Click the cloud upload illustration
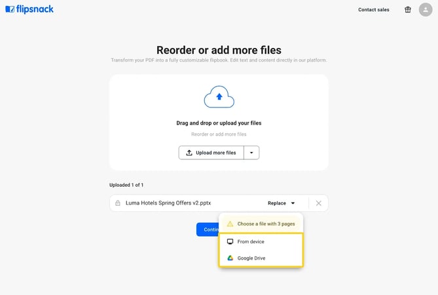 [x=219, y=97]
